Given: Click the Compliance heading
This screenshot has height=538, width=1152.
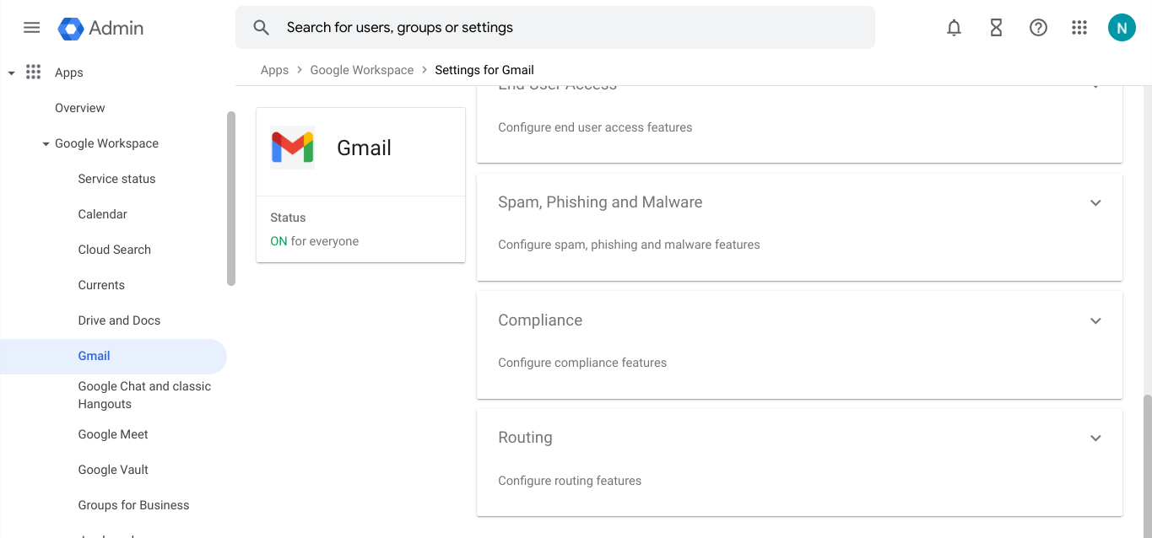Looking at the screenshot, I should click(540, 320).
